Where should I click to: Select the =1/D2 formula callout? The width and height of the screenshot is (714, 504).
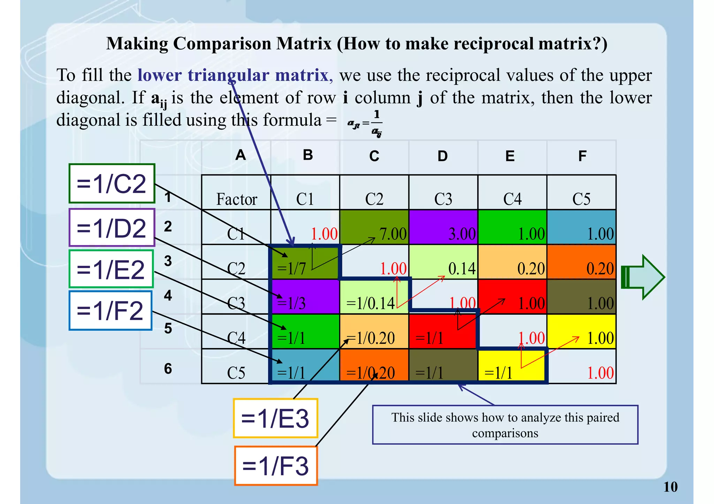click(112, 228)
